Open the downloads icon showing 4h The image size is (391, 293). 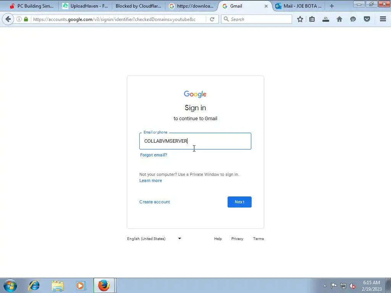[326, 19]
